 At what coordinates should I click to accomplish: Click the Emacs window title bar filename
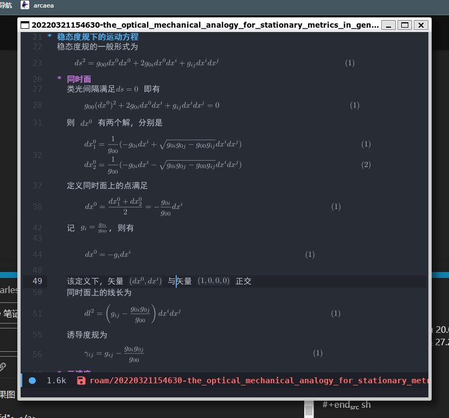pyautogui.click(x=205, y=25)
